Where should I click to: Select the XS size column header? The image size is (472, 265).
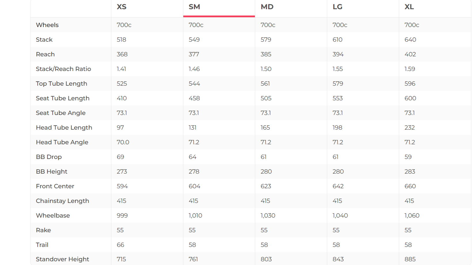click(x=121, y=7)
